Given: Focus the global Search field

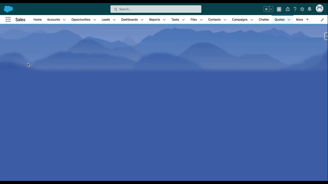Looking at the screenshot, I should pyautogui.click(x=156, y=9).
